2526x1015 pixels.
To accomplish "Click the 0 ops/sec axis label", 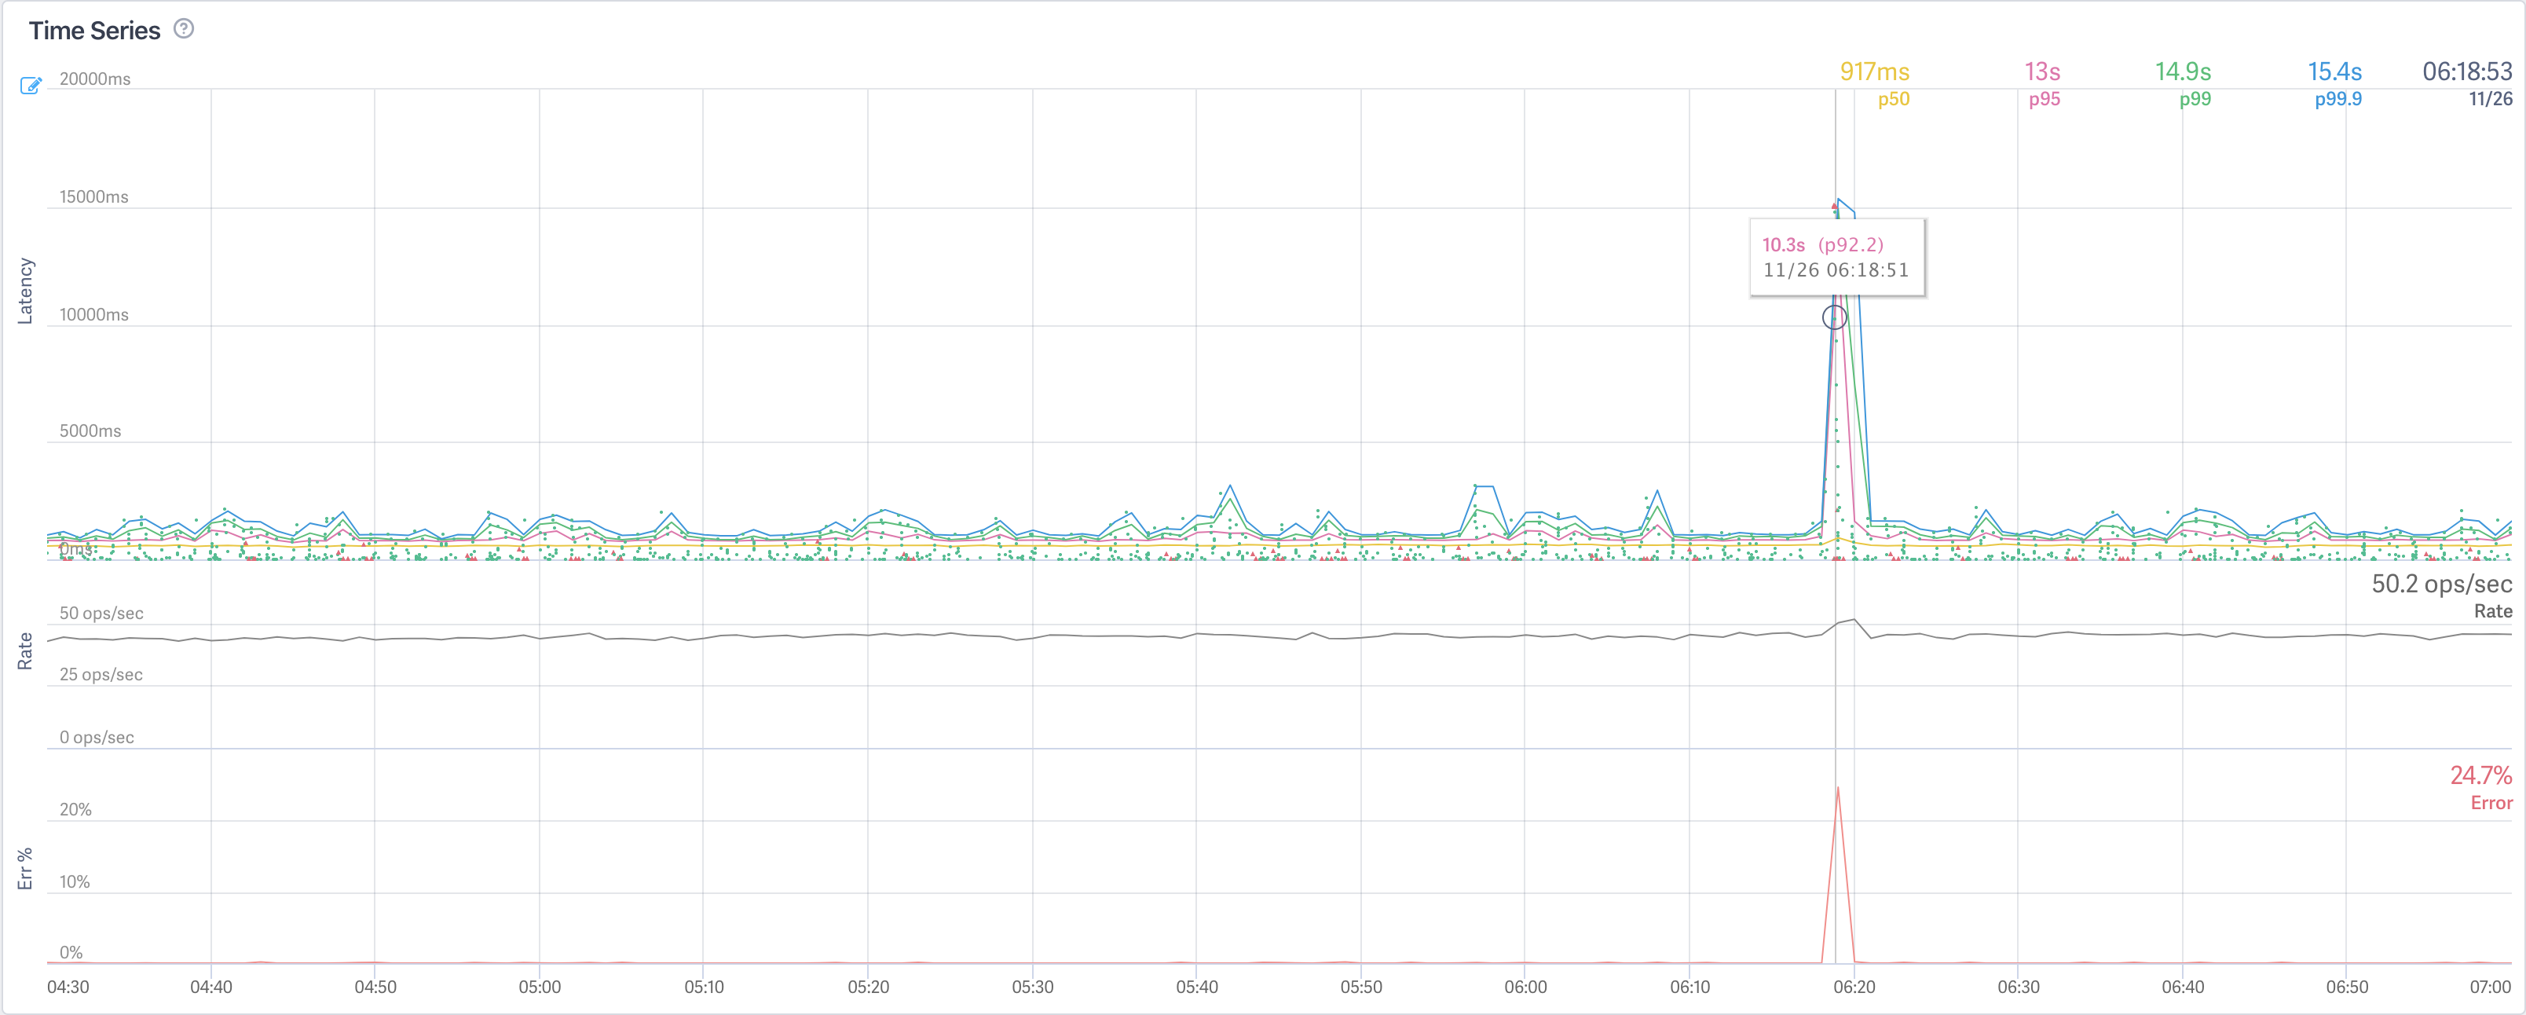I will point(96,738).
